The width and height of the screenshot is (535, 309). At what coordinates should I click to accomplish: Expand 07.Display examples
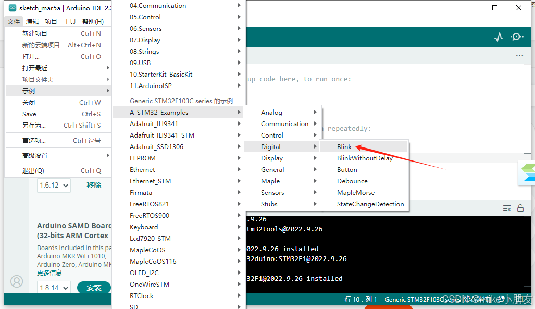[179, 40]
